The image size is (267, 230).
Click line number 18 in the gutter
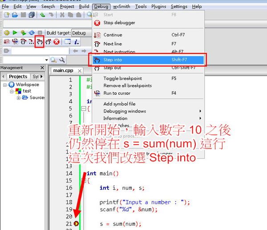point(69,202)
